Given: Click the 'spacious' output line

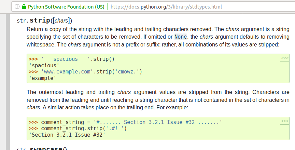Looking at the screenshot, I should (44, 66).
